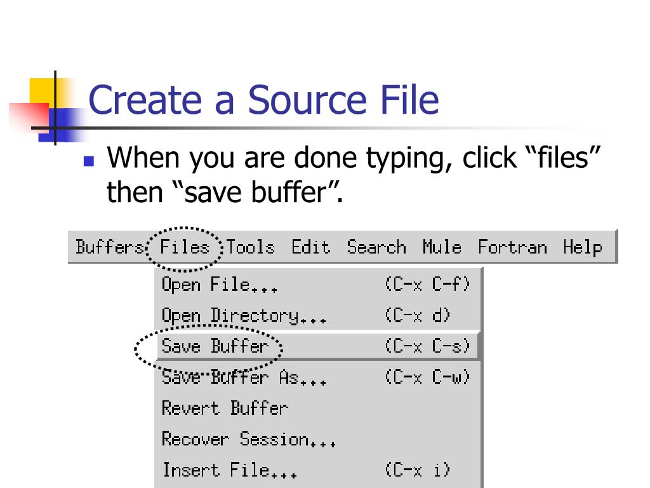
Task: Click the Files menu in menu bar
Action: pyautogui.click(x=185, y=247)
